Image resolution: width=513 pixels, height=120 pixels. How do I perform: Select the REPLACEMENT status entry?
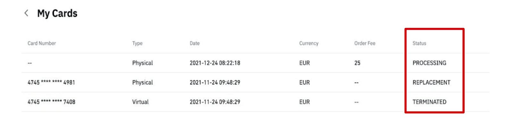coord(431,82)
